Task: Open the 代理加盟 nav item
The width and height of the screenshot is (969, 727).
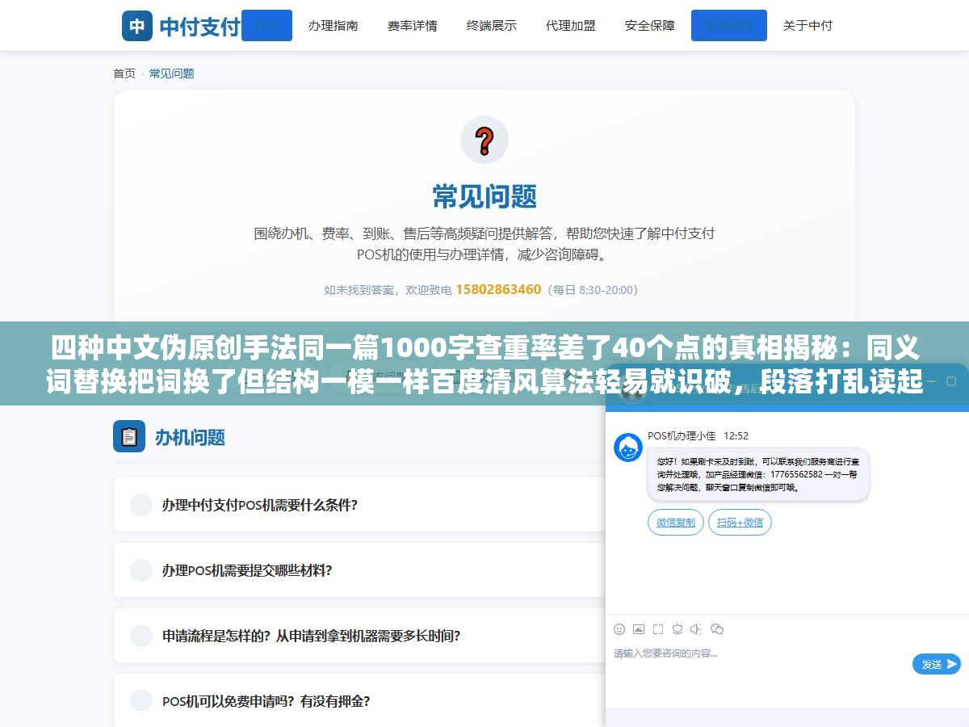Action: pyautogui.click(x=570, y=26)
